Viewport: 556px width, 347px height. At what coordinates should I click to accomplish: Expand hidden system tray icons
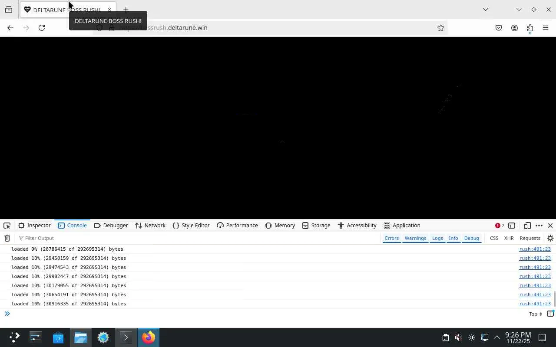pyautogui.click(x=497, y=337)
